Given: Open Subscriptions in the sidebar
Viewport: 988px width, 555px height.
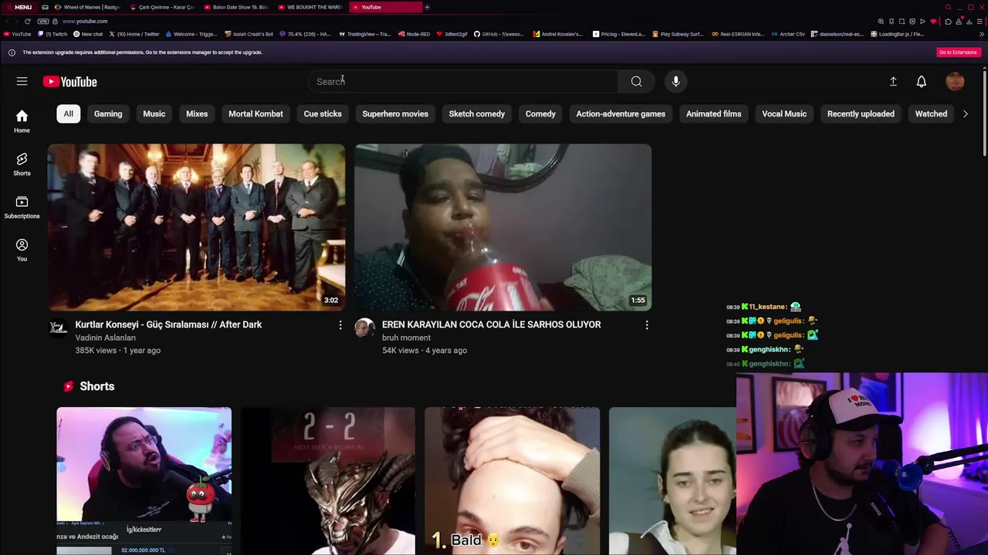Looking at the screenshot, I should tap(22, 207).
